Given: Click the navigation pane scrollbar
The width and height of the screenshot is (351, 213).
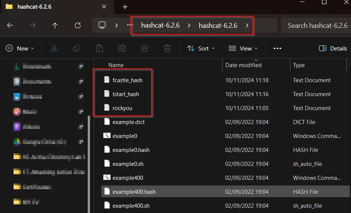Looking at the screenshot, I should pos(89,164).
